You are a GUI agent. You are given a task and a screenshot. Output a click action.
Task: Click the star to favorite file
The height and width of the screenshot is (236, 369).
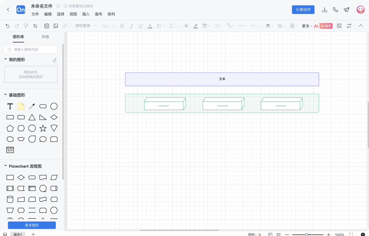coord(58,6)
